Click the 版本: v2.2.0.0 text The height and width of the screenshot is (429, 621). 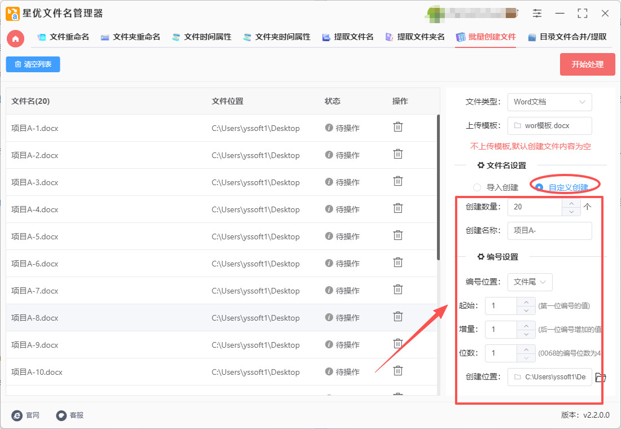click(585, 415)
